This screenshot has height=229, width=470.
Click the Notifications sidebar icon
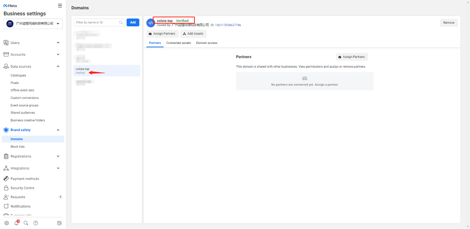6,206
